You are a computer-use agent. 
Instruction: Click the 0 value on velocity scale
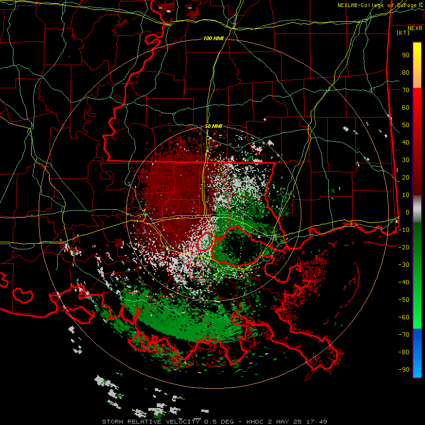click(x=408, y=212)
